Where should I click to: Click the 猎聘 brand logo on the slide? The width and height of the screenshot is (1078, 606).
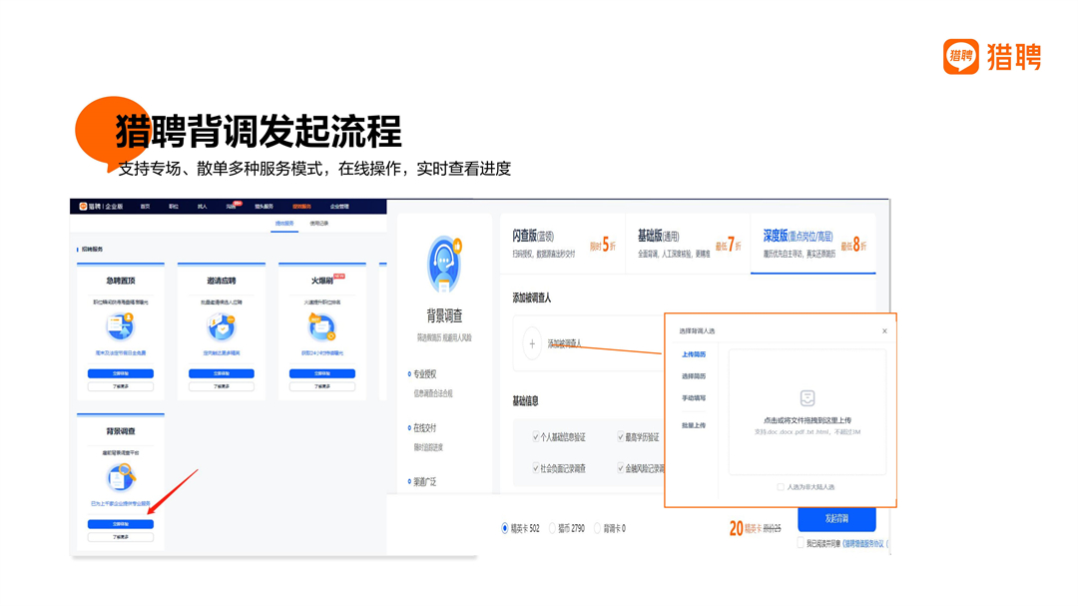point(992,56)
